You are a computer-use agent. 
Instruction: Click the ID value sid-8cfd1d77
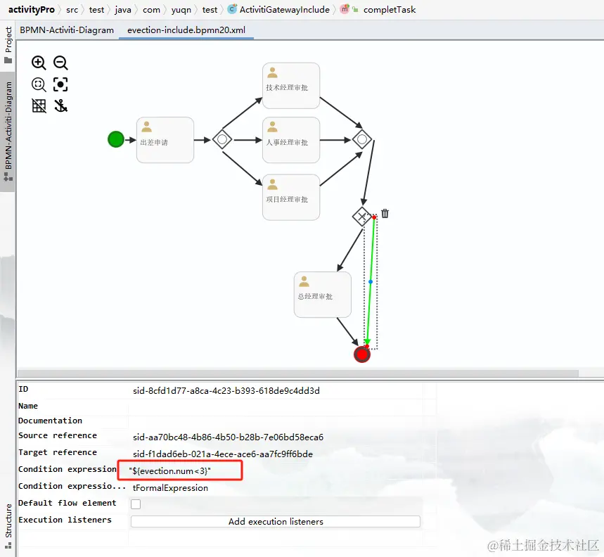click(x=226, y=390)
